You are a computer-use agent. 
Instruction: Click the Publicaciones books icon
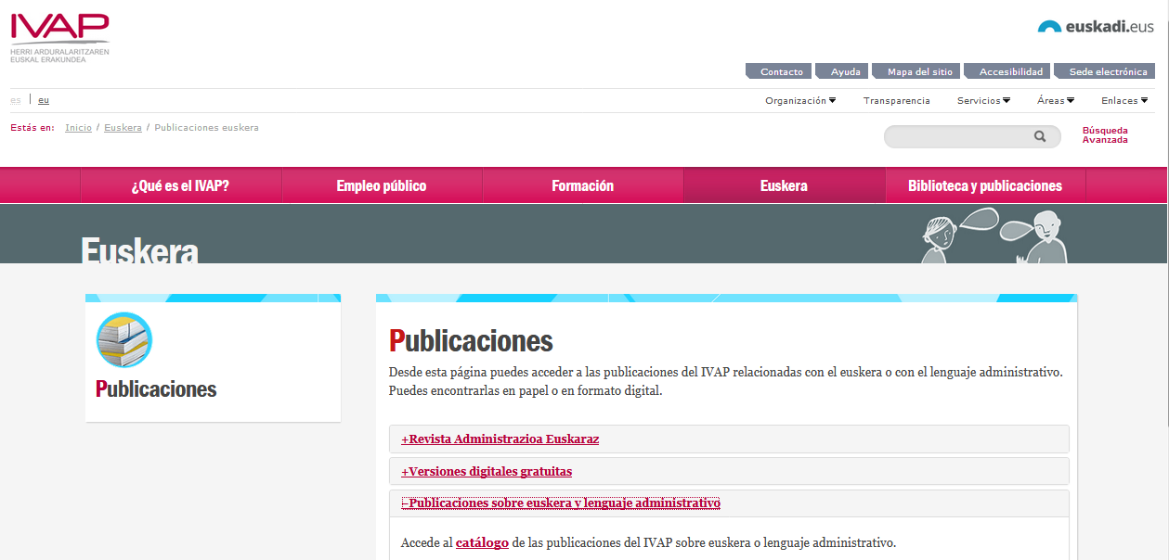coord(124,340)
